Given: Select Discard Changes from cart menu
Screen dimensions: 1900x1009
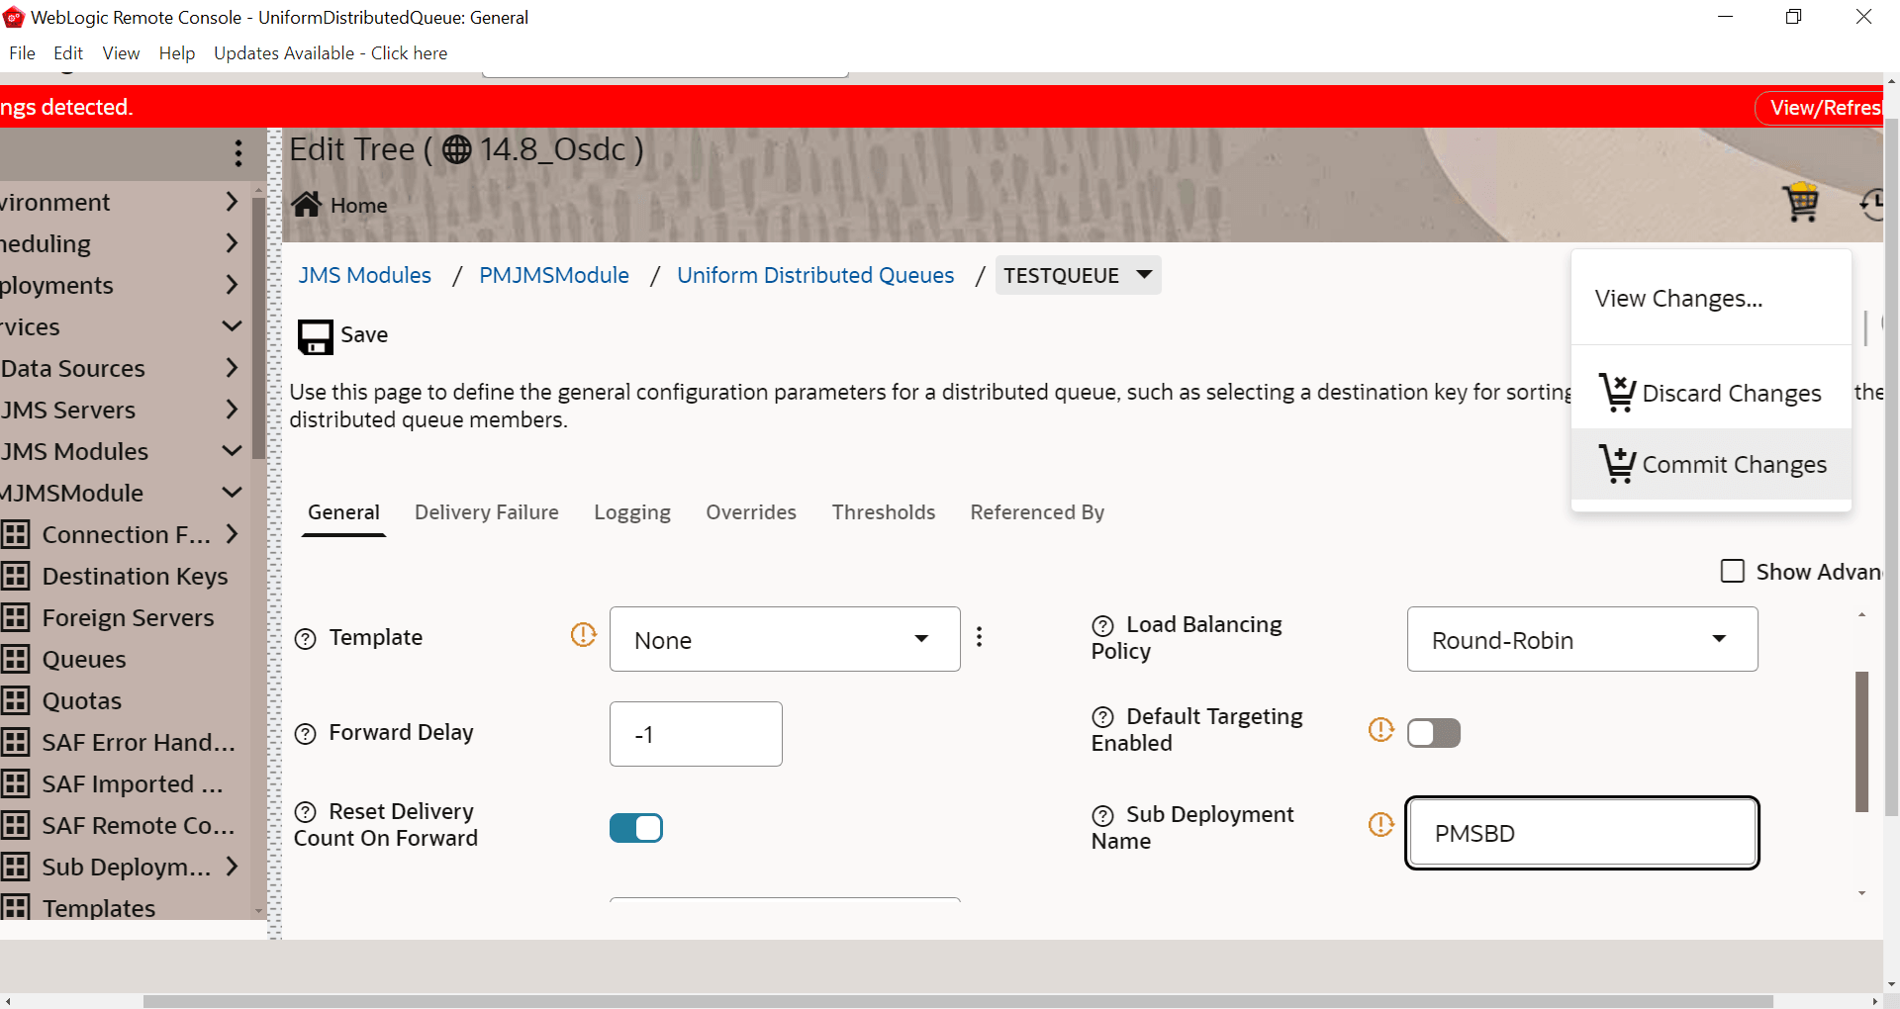Looking at the screenshot, I should point(1711,393).
